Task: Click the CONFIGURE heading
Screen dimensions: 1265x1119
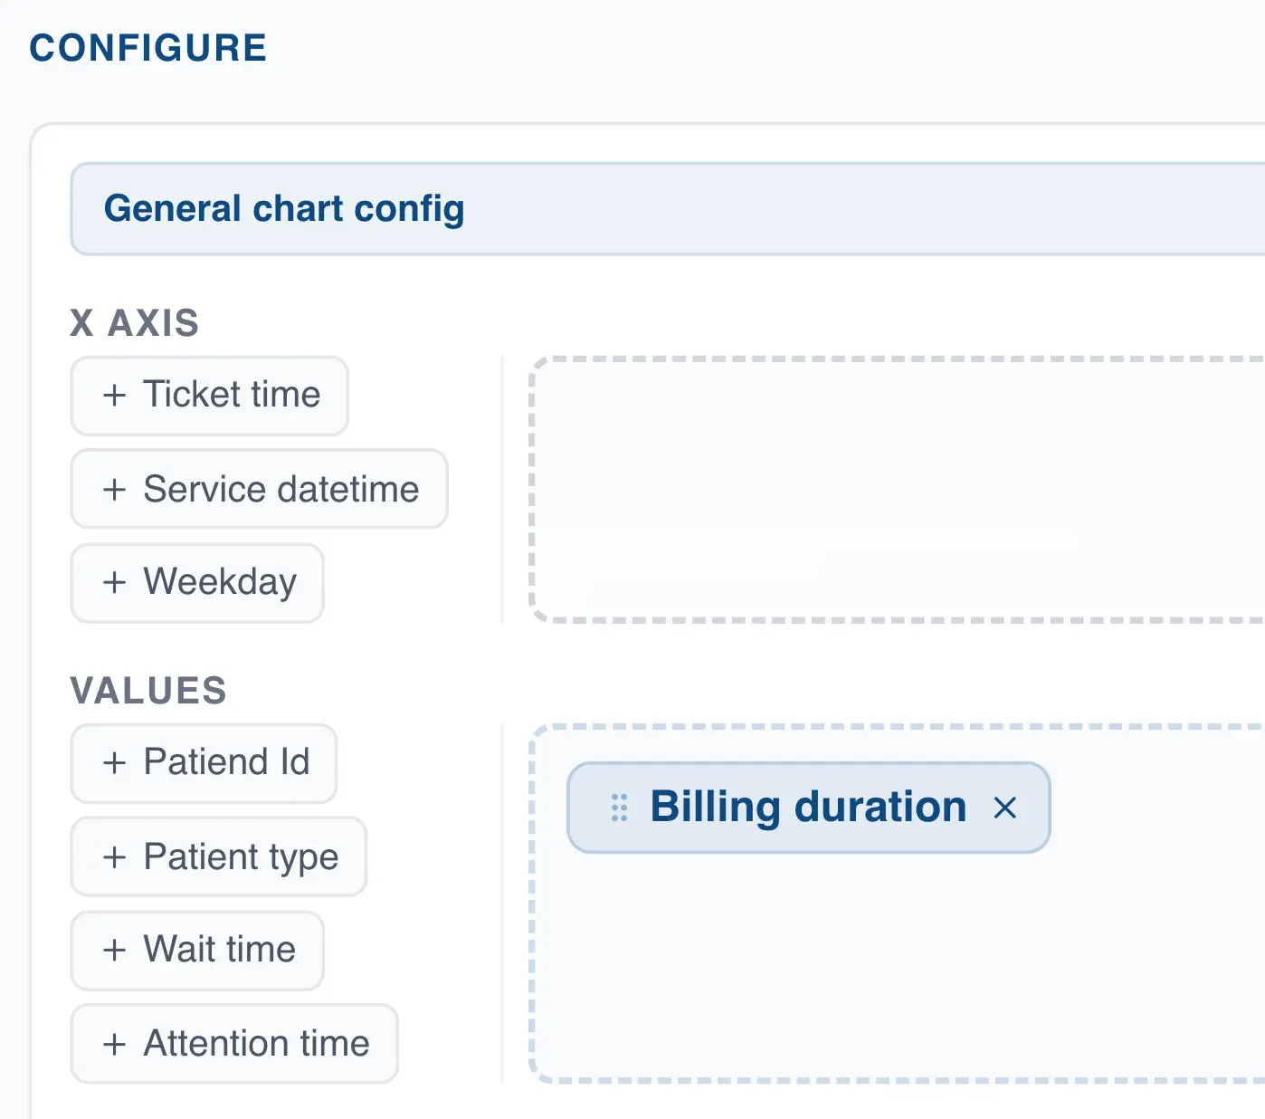Action: (147, 47)
